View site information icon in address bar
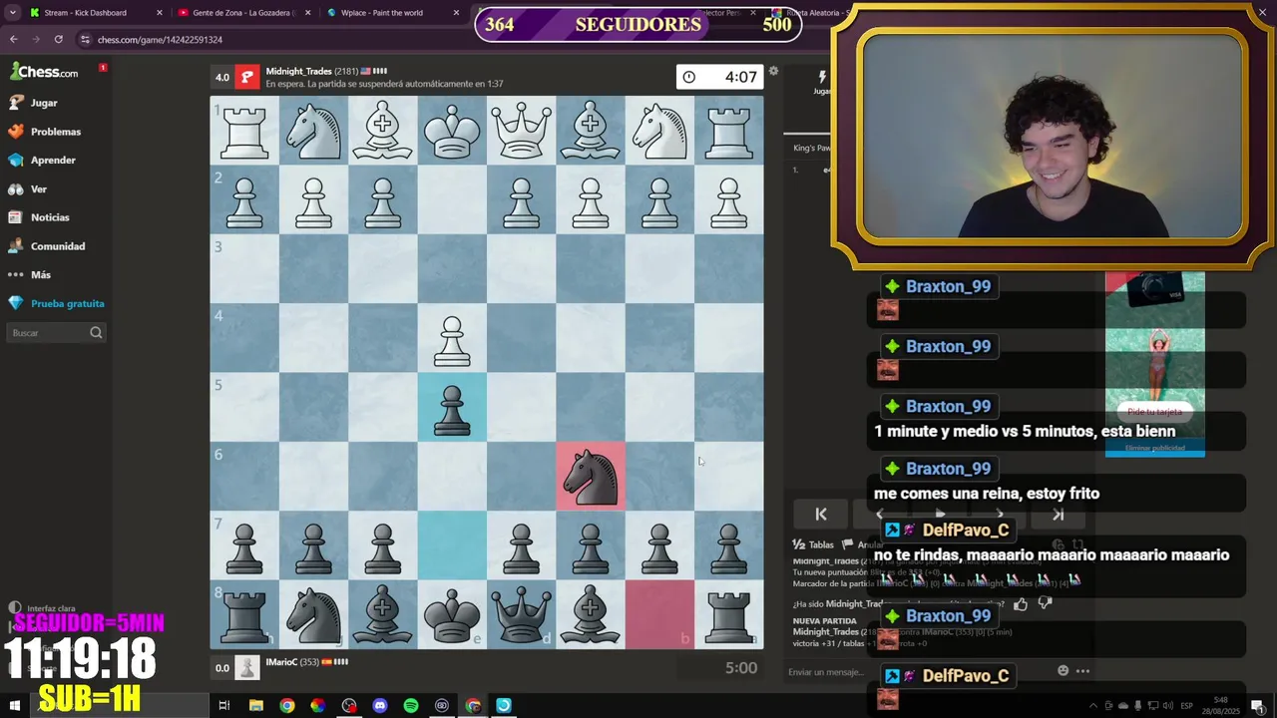This screenshot has width=1277, height=718. (x=85, y=39)
